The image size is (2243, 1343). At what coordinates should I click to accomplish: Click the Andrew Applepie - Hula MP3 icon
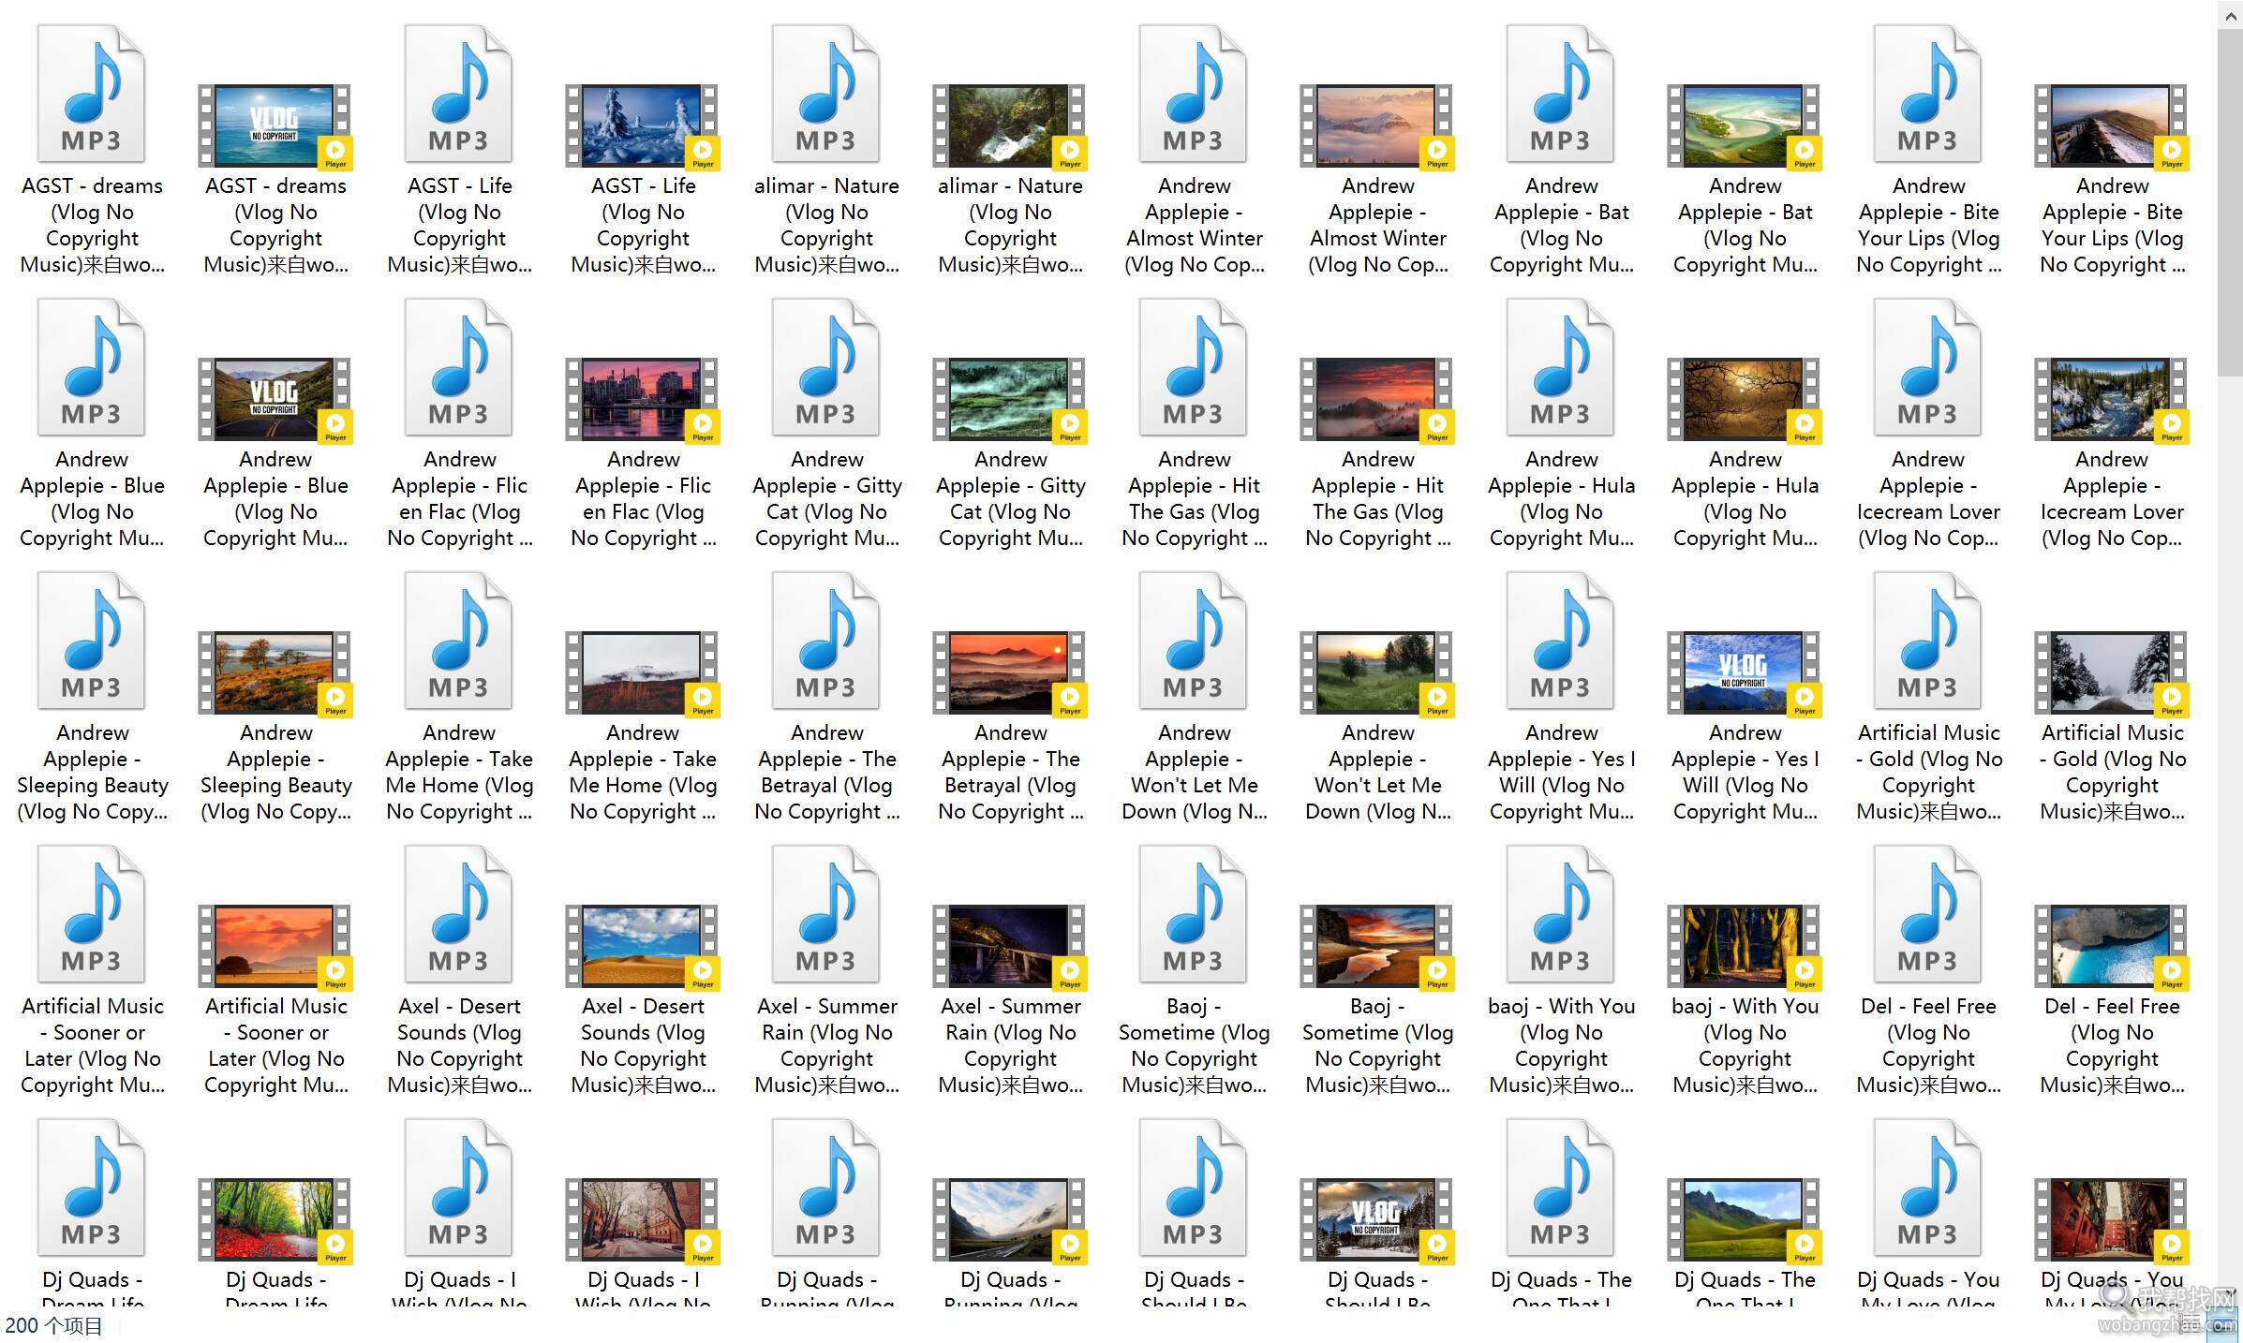(x=1560, y=367)
